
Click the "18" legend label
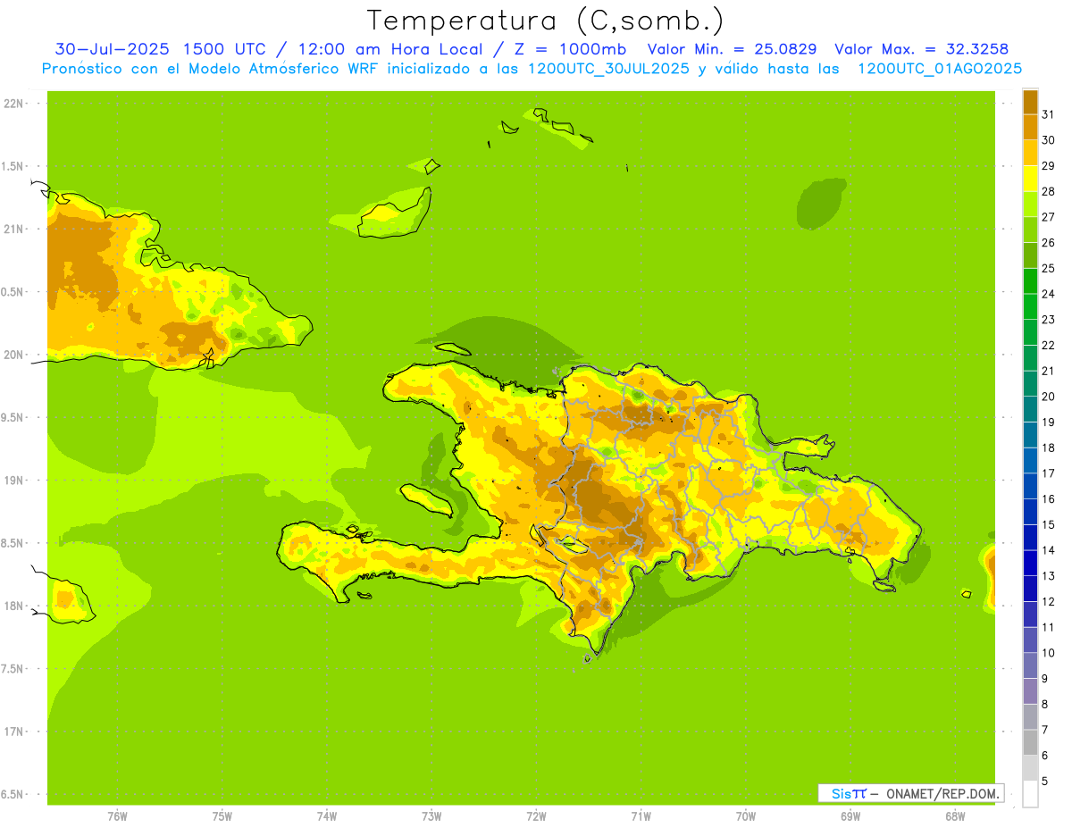tap(1048, 447)
